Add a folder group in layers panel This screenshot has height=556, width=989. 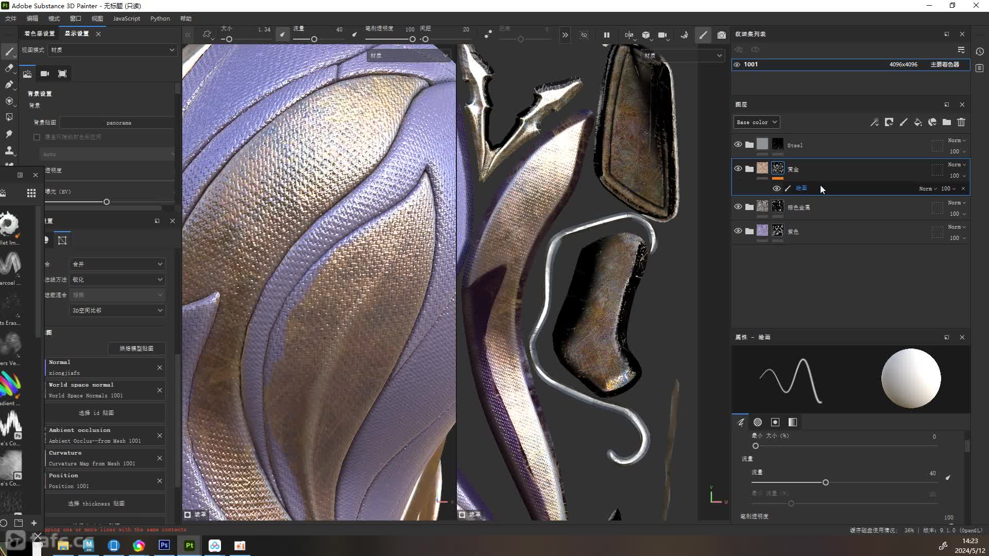[x=947, y=122]
